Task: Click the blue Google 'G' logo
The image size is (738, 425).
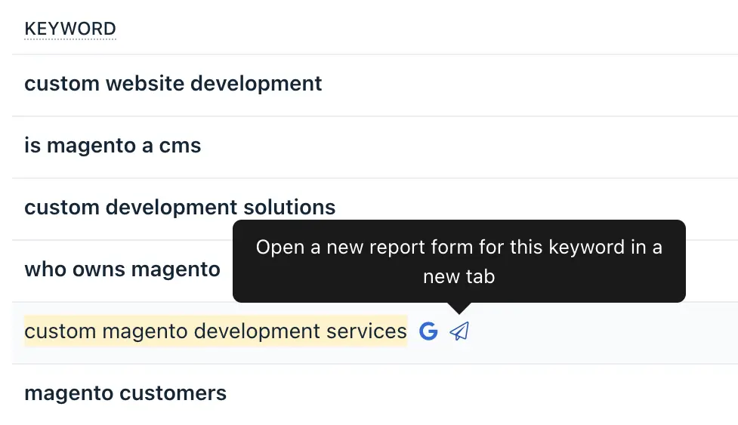Action: (428, 331)
